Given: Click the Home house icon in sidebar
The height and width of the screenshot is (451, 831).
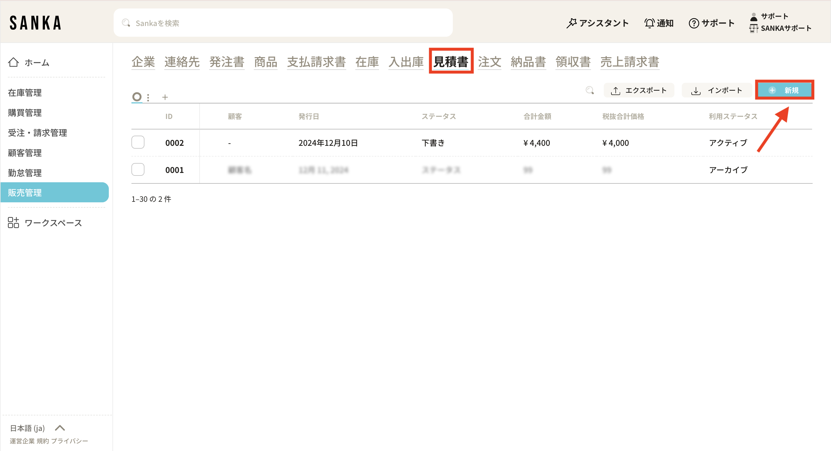Looking at the screenshot, I should point(13,62).
